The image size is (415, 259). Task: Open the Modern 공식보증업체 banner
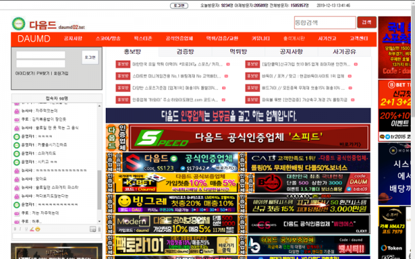[x=176, y=224]
